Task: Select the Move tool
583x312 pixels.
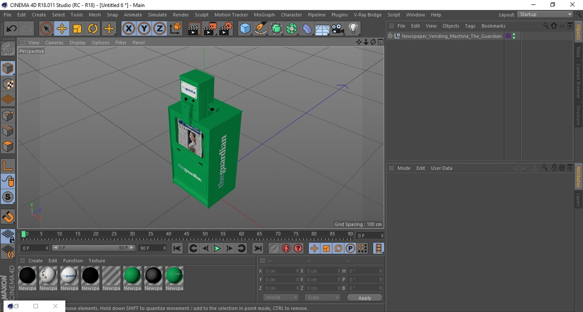Action: (x=62, y=29)
